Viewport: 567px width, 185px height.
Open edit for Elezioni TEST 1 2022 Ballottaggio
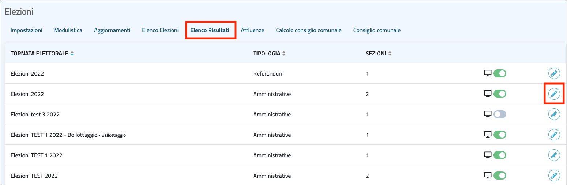554,135
